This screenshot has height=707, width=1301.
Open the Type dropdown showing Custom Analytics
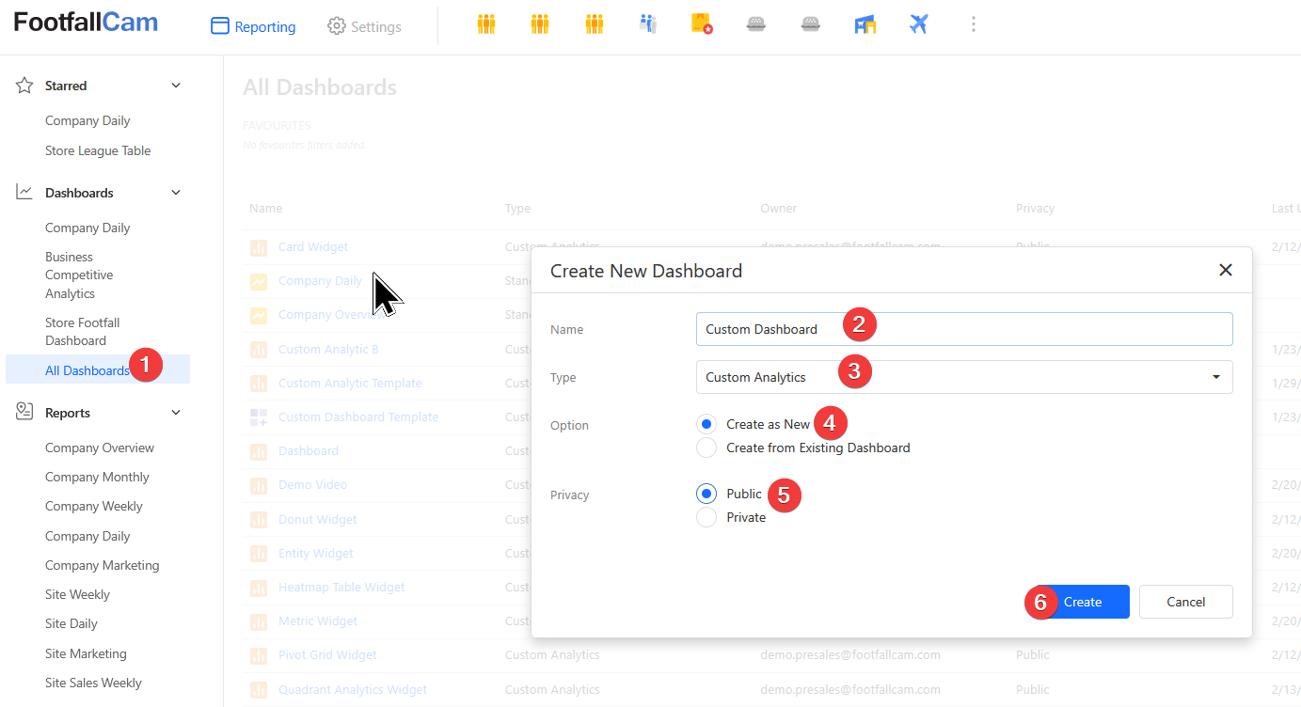point(963,377)
